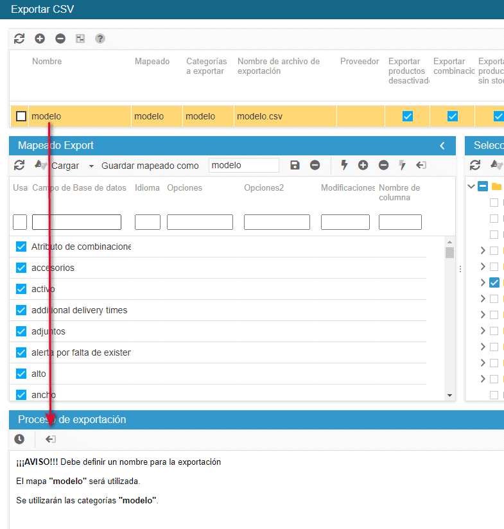The width and height of the screenshot is (504, 529).
Task: Collapse the root category tree node
Action: coord(472,186)
